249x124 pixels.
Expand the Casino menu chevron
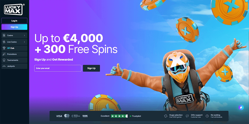(24, 36)
